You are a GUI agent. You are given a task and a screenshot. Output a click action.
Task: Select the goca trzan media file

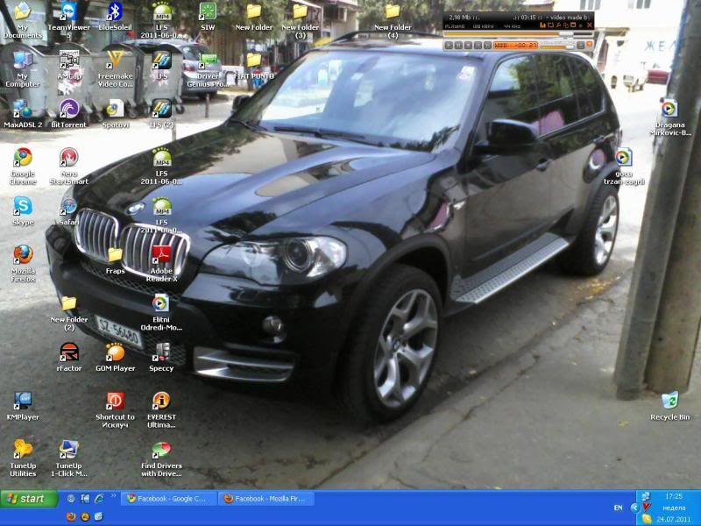coord(624,167)
